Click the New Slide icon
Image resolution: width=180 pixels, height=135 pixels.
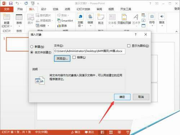click(x=6, y=17)
